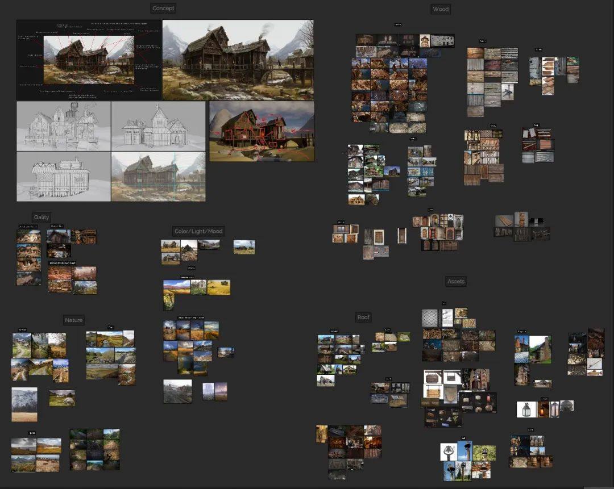The width and height of the screenshot is (614, 489).
Task: Select the red paint-over 3D blockout image
Action: click(x=262, y=131)
